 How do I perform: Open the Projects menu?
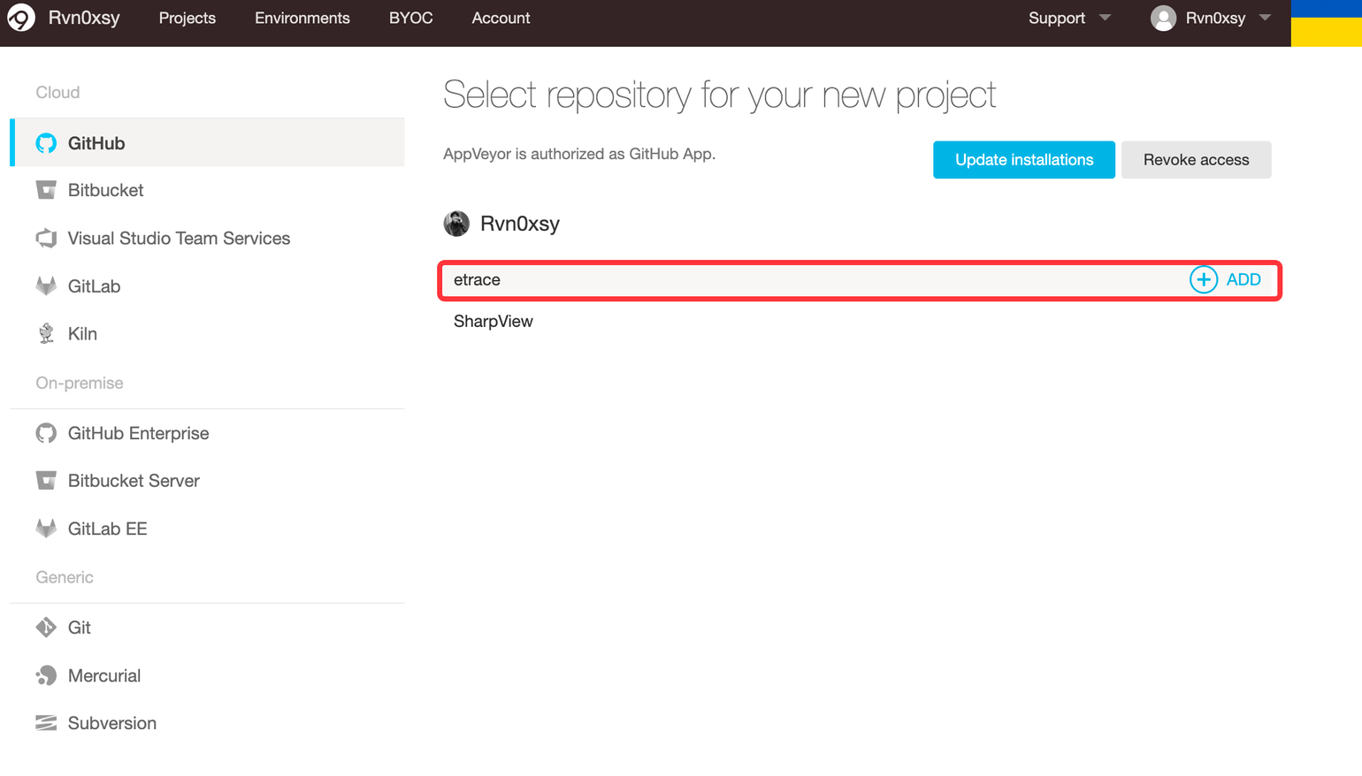pyautogui.click(x=187, y=18)
